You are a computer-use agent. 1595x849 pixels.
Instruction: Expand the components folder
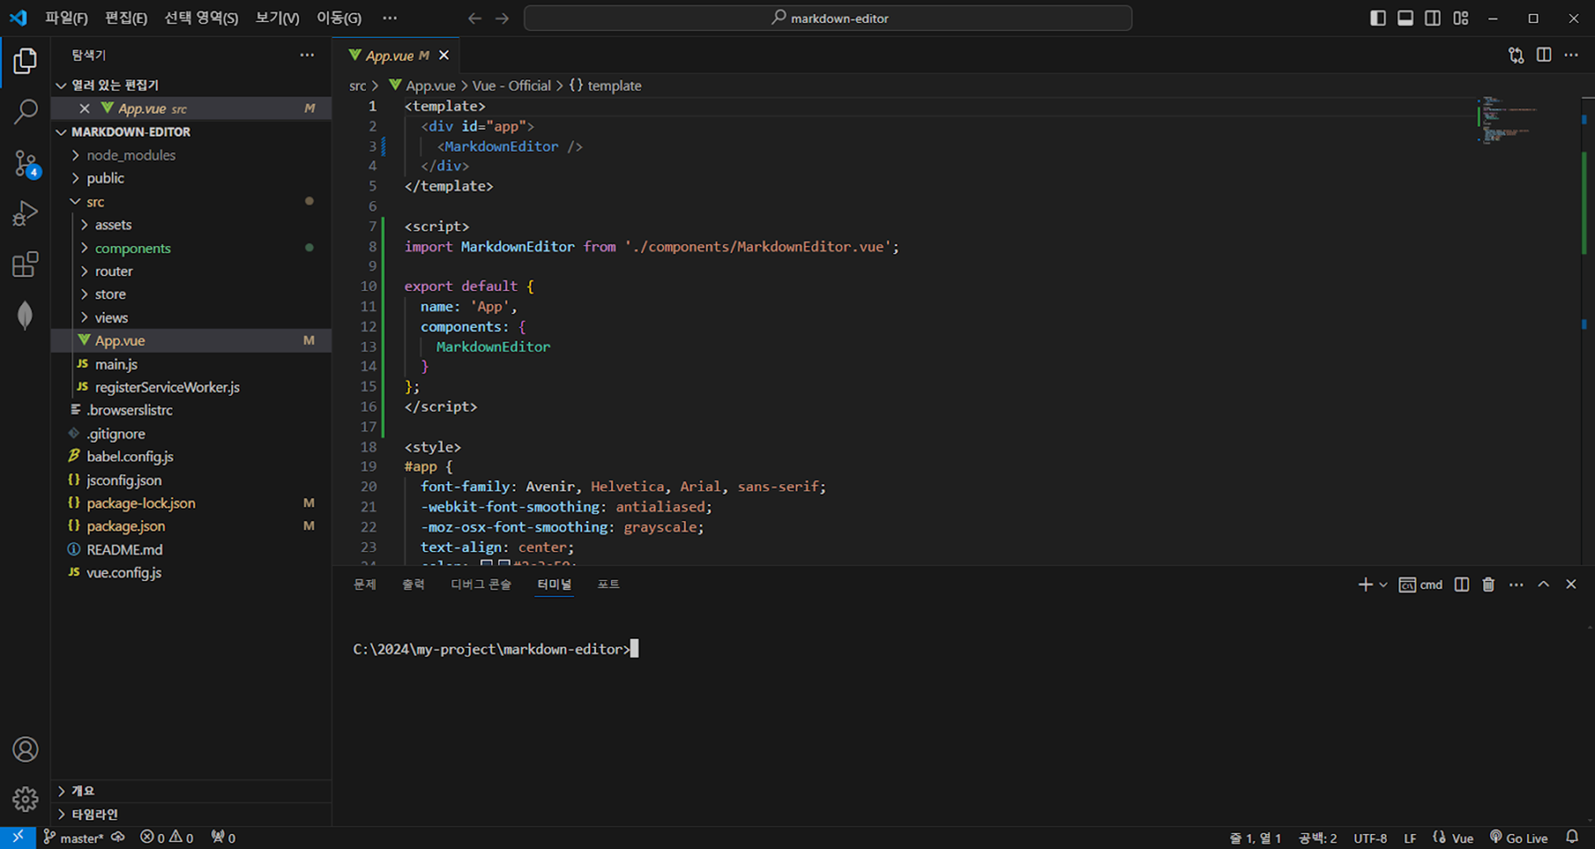[84, 248]
